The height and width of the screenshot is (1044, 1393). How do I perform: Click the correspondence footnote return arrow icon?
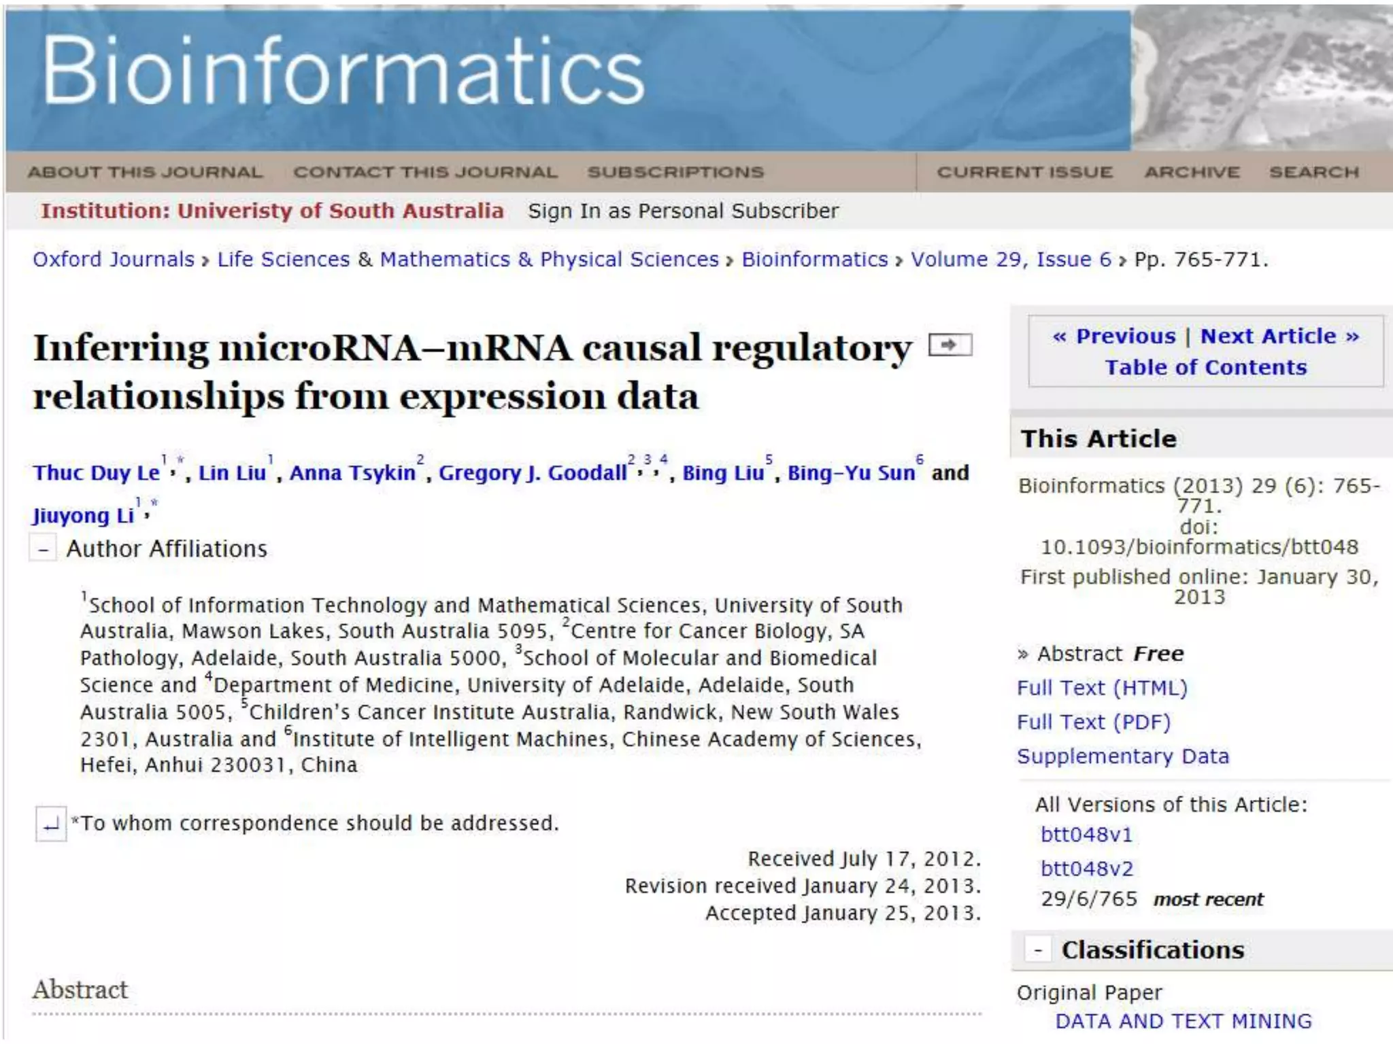click(51, 824)
